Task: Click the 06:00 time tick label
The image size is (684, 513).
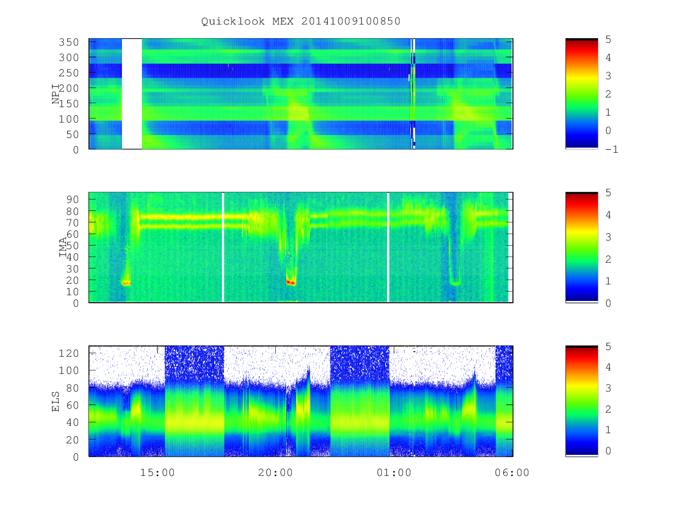Action: tap(512, 473)
